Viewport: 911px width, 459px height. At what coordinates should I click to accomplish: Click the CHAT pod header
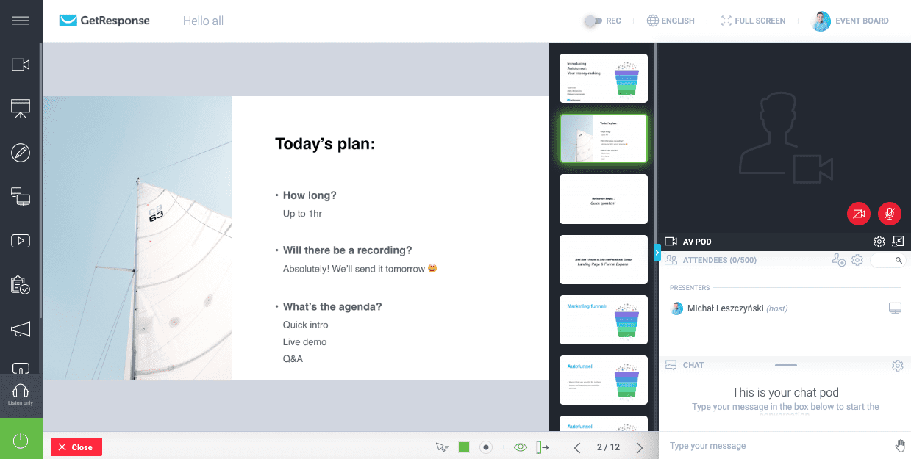tap(693, 365)
